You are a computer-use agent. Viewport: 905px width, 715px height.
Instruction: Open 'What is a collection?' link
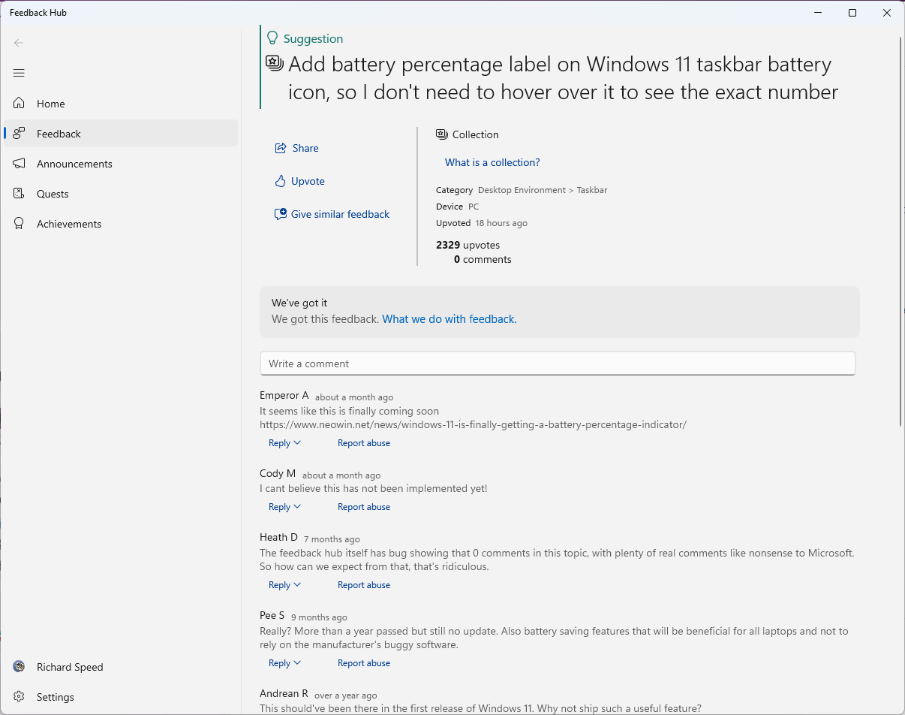pos(492,162)
